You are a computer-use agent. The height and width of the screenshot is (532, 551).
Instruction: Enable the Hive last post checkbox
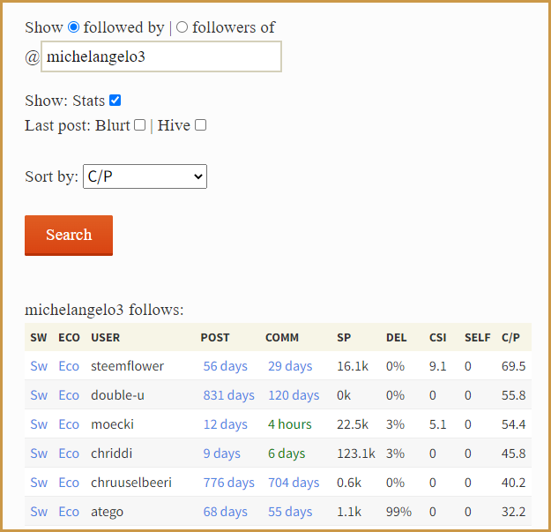click(x=201, y=125)
